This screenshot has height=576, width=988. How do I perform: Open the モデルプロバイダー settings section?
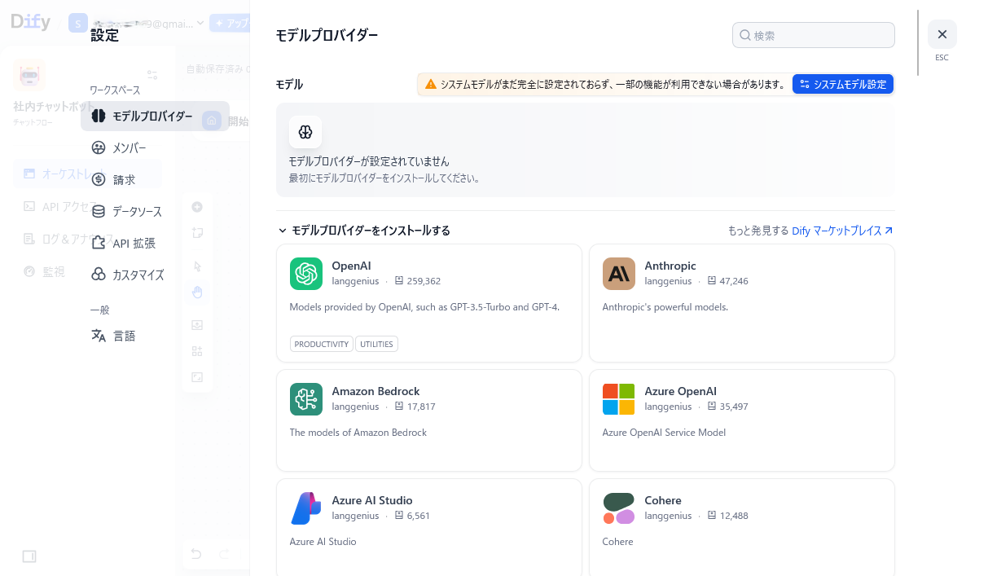click(x=155, y=117)
